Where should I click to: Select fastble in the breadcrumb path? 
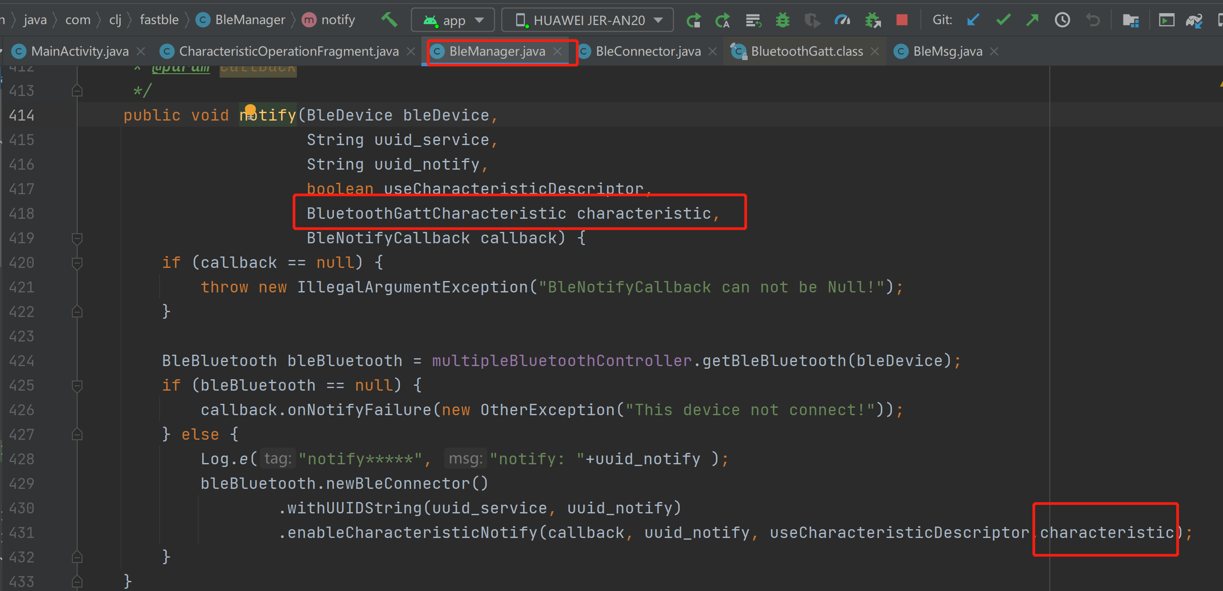[x=159, y=19]
